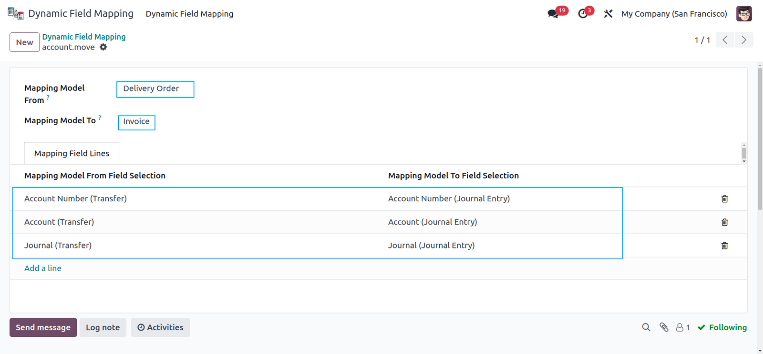Screen dimensions: 763x354
Task: Switch company via My Company (San Francisco)
Action: coord(674,14)
